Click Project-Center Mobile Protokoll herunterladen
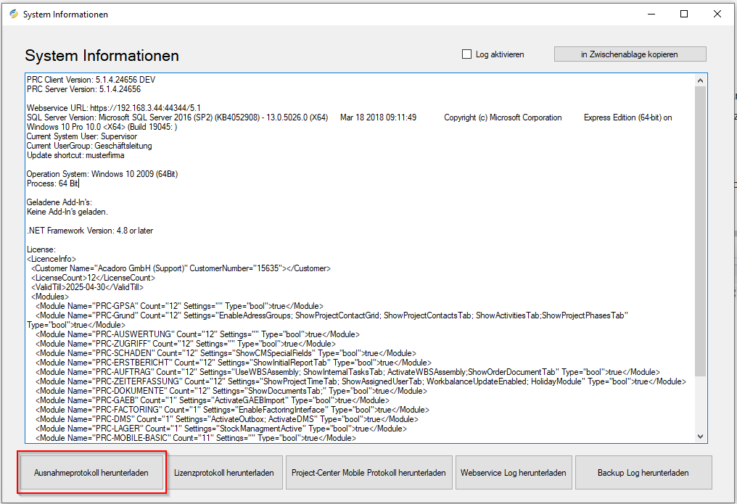 pyautogui.click(x=368, y=472)
